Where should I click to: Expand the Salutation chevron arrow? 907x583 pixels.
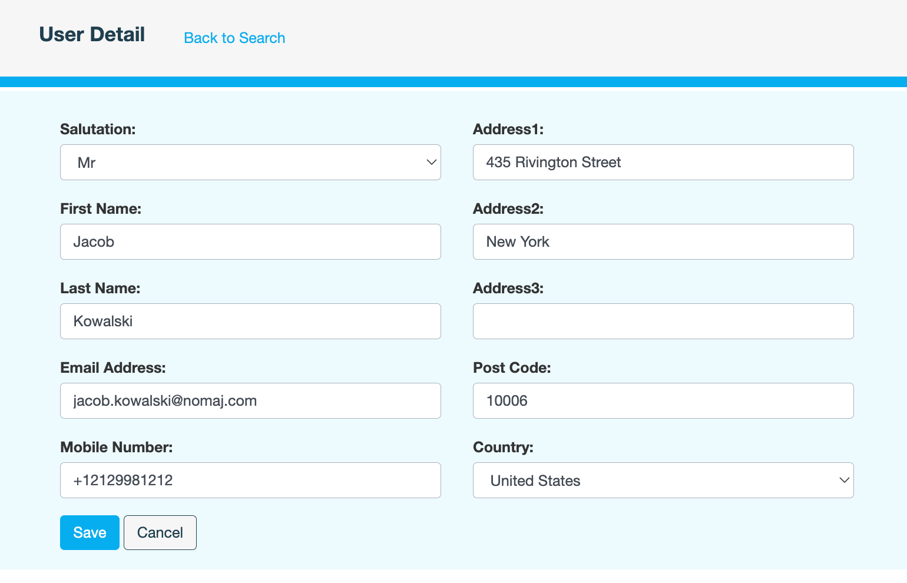click(429, 162)
